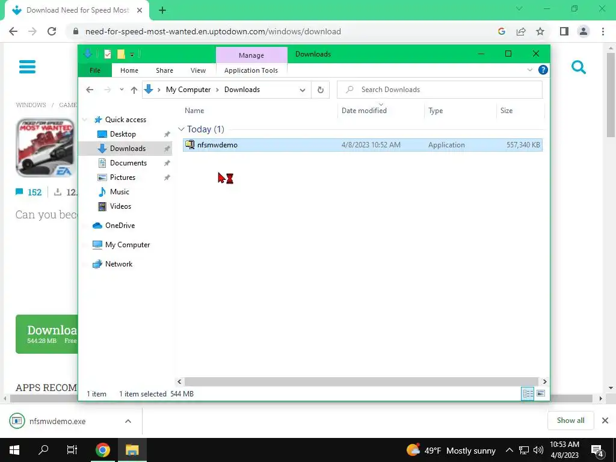Click My Computer in the address path

click(188, 90)
